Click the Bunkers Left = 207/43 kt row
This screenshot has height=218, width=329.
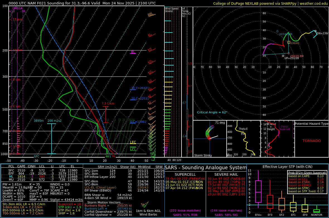108,209
